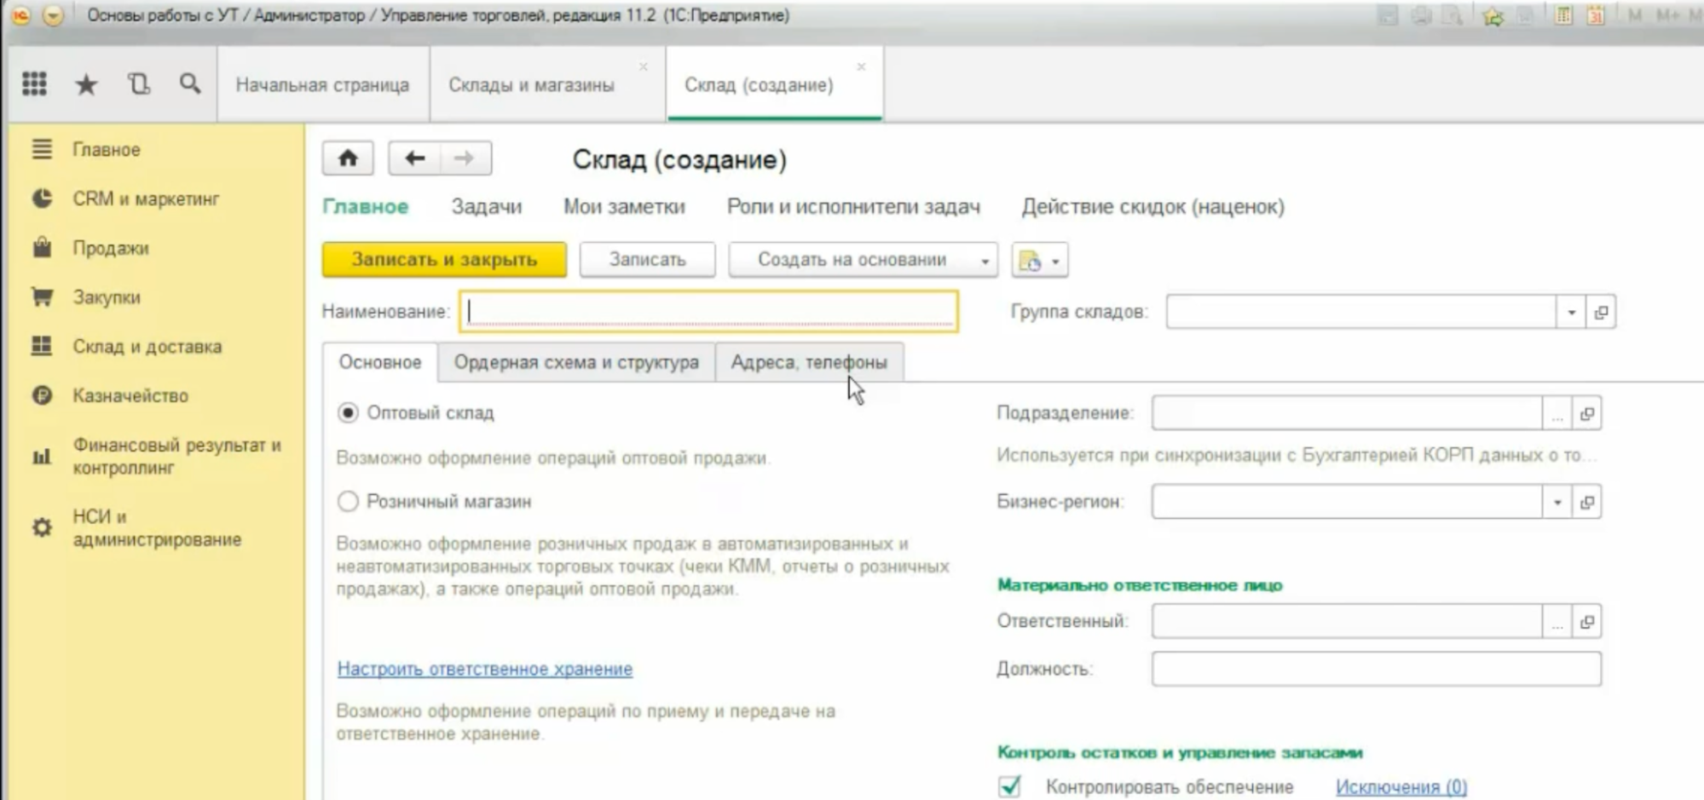Select the Оптовый склад radio button
The image size is (1704, 800).
point(346,412)
